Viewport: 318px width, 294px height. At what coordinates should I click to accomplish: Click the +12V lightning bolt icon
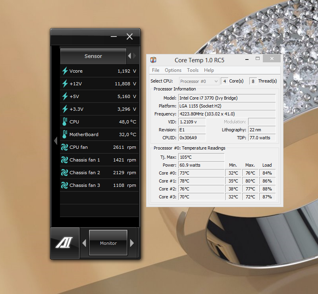click(x=65, y=83)
